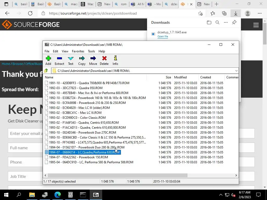
Task: Open the Edit menu in 7-Zip
Action: point(56,51)
